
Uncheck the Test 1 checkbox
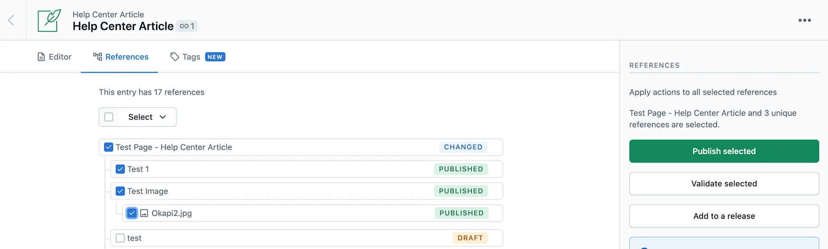tap(120, 169)
